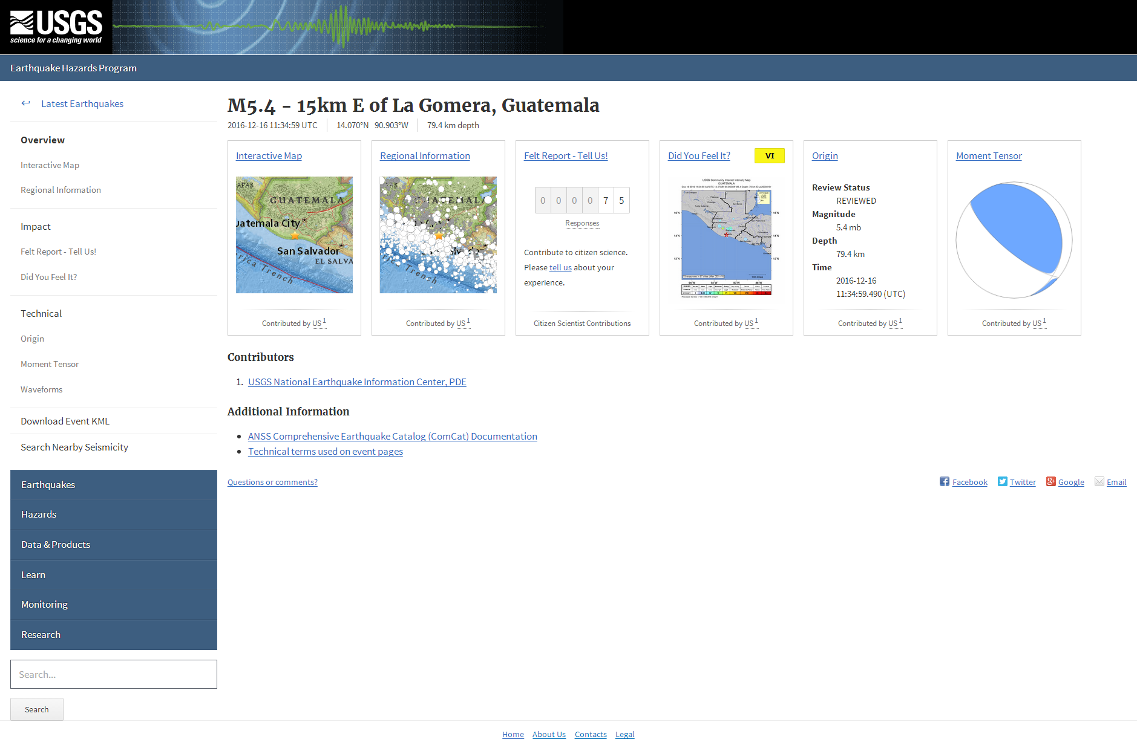Open the Moment Tensor beachball diagram
Image resolution: width=1137 pixels, height=748 pixels.
1014,240
